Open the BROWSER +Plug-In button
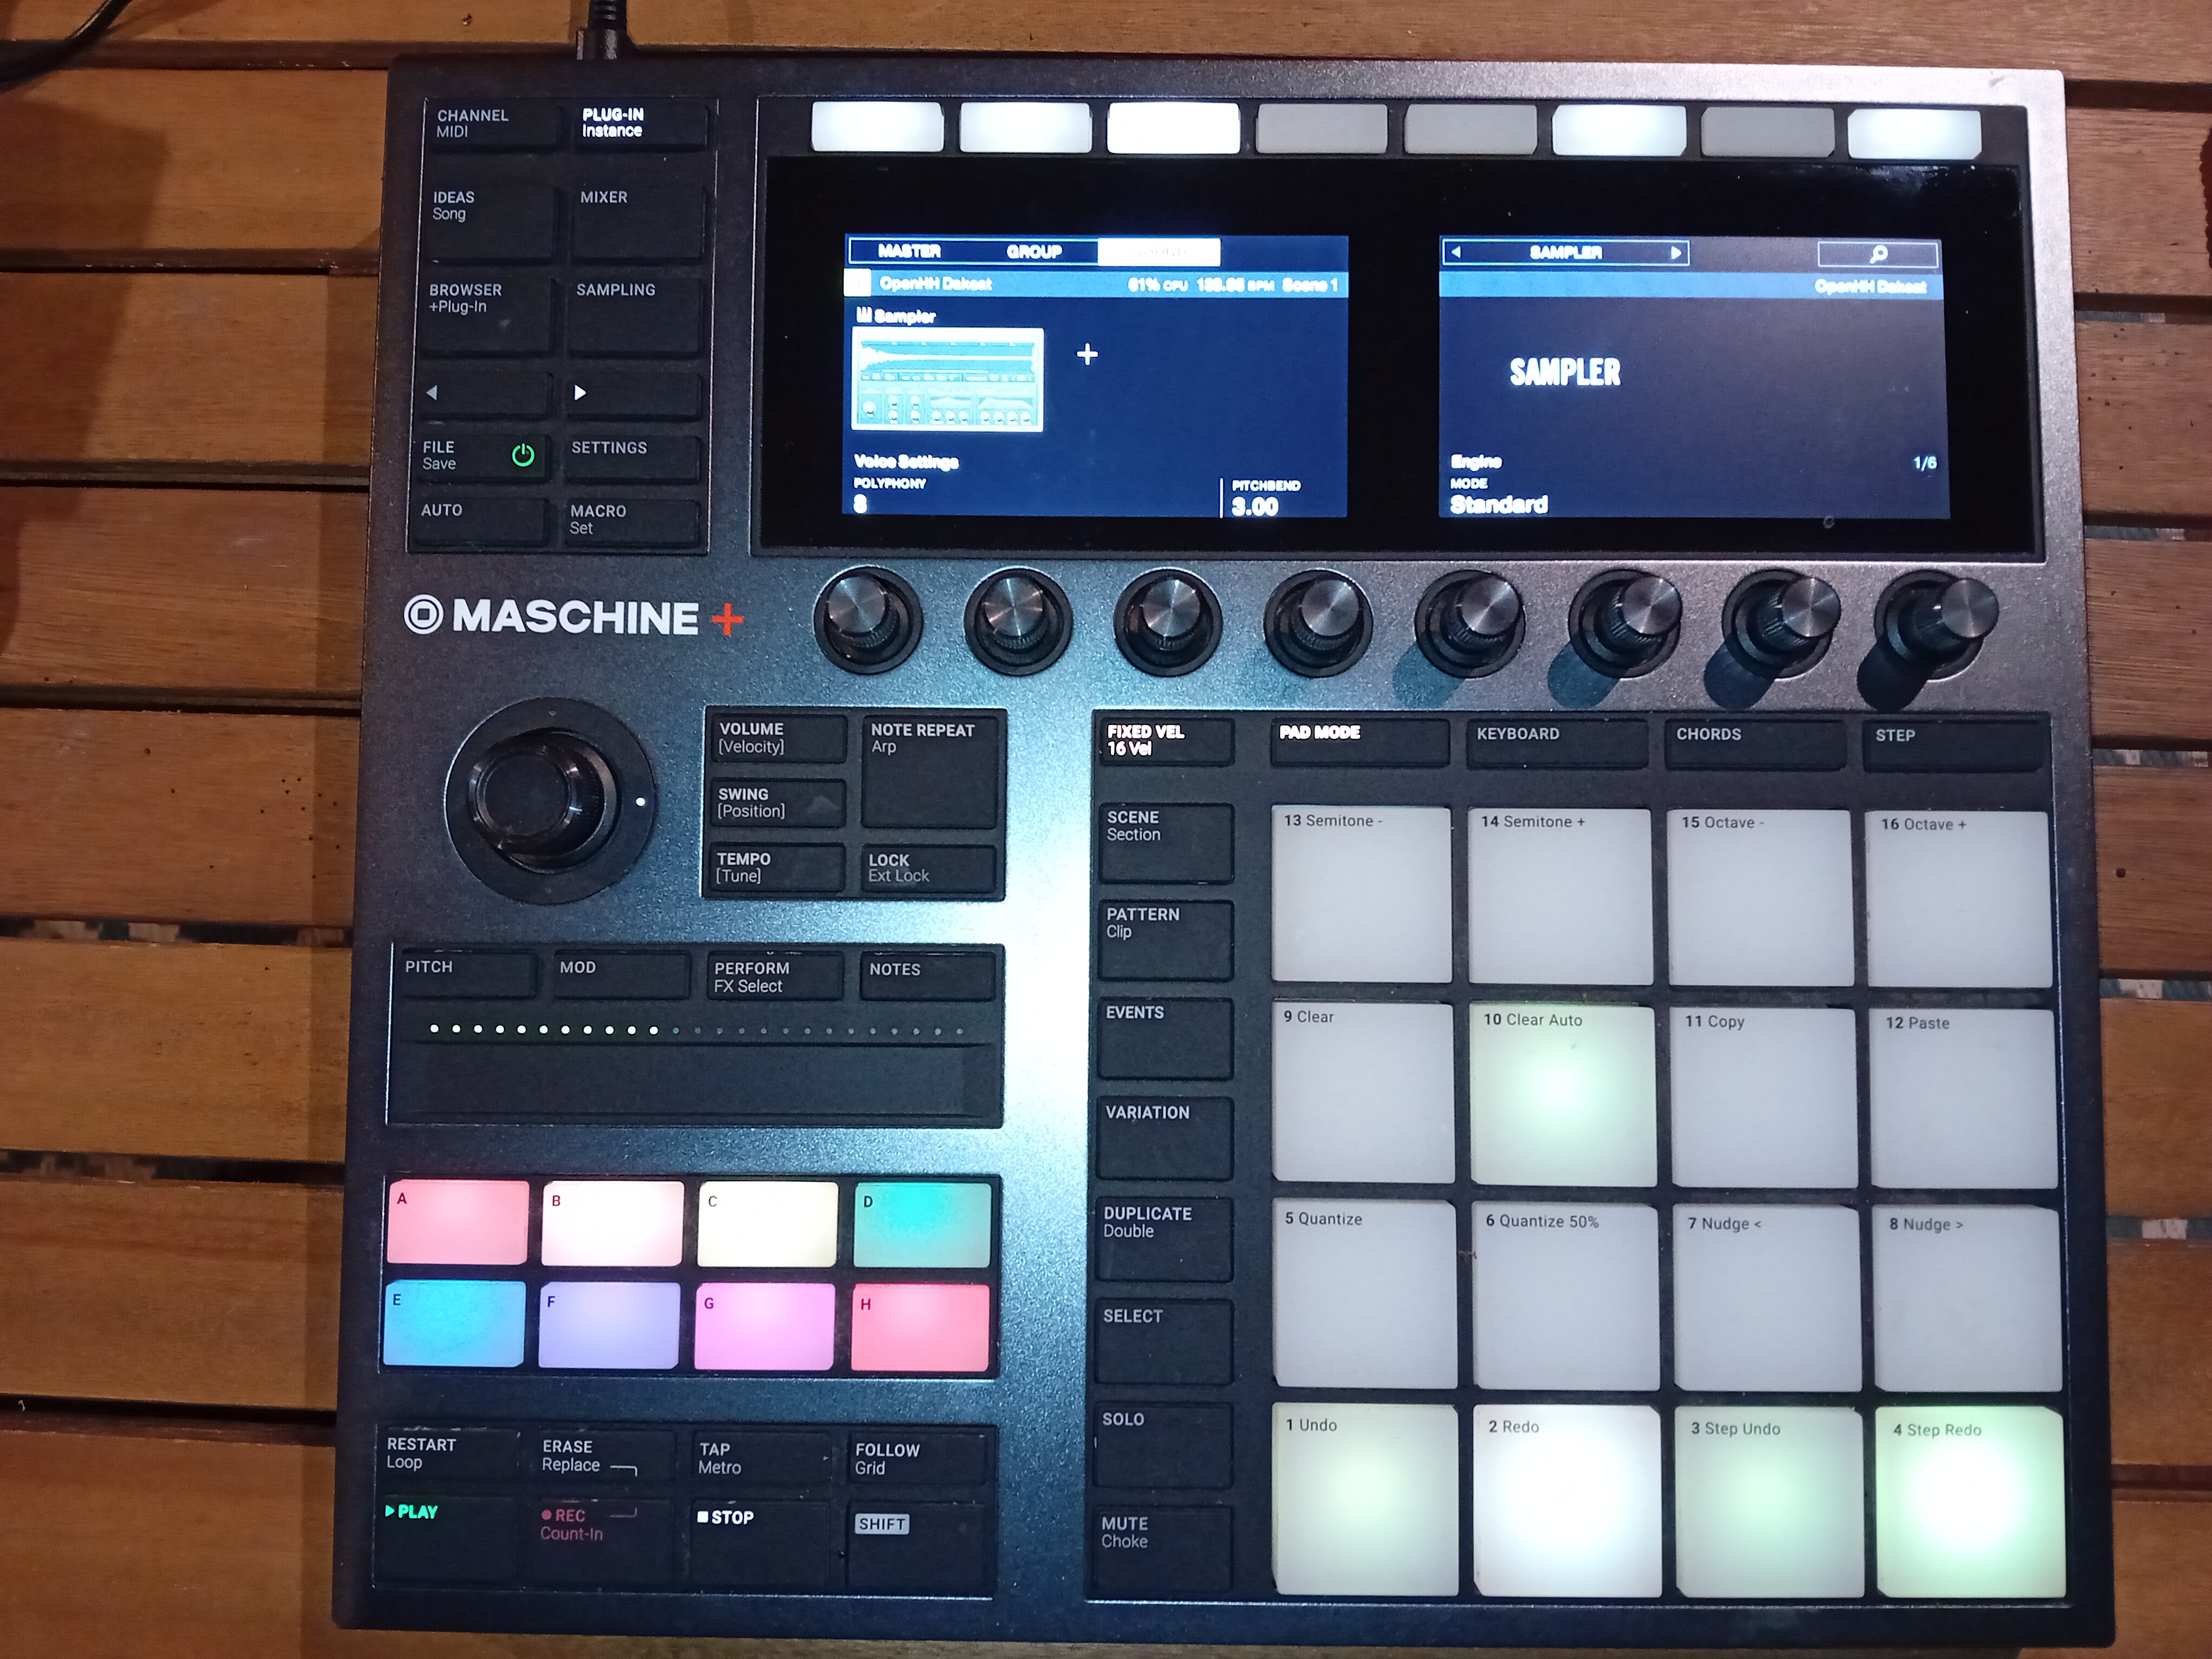Screen dimensions: 2212x1659 point(485,314)
